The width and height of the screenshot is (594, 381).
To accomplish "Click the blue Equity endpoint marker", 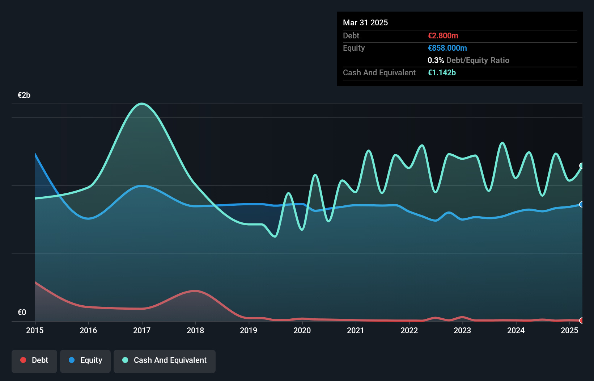I will click(582, 204).
